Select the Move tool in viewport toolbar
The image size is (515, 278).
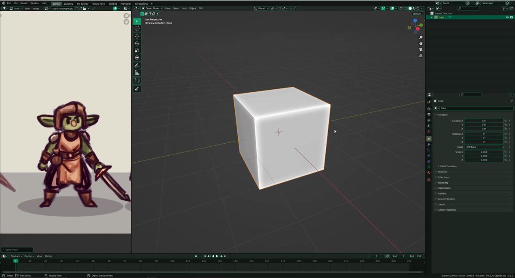(x=137, y=36)
